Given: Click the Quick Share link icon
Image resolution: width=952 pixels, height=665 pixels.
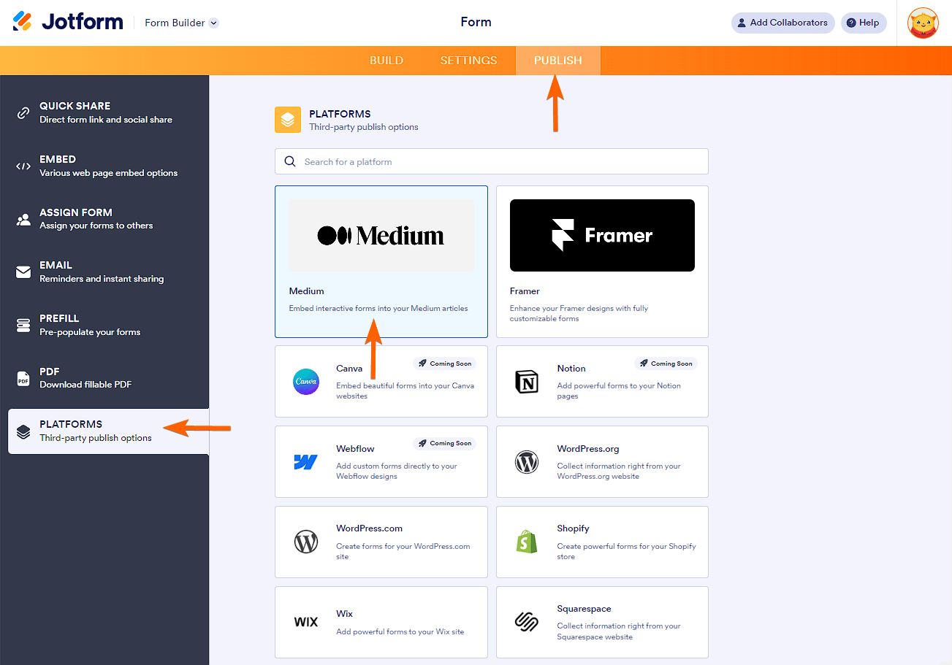Looking at the screenshot, I should (23, 113).
